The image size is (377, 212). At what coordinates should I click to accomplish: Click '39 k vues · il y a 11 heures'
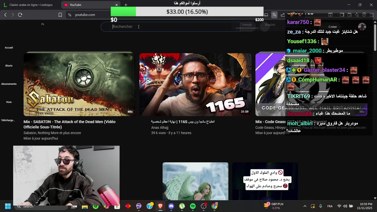point(171,133)
